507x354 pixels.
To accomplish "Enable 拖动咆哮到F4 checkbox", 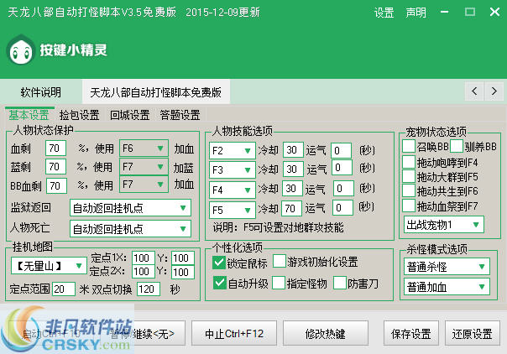I will point(409,162).
